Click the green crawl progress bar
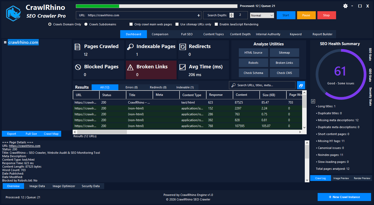The width and height of the screenshot is (374, 205). [98, 6]
